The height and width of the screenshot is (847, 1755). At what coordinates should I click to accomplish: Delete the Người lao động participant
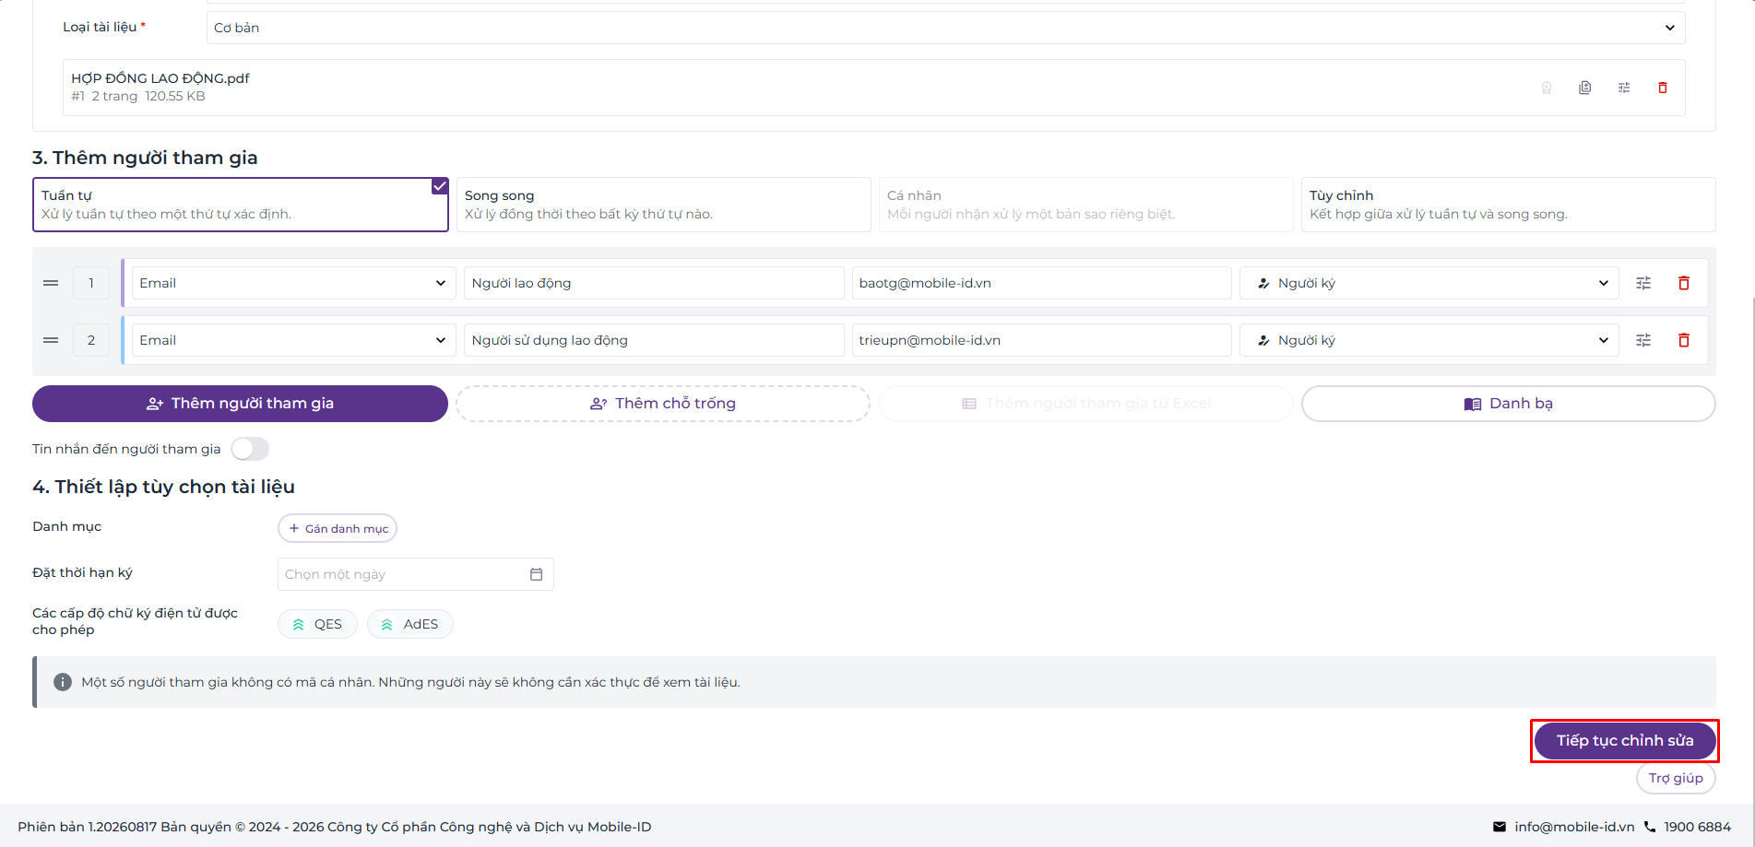point(1684,283)
